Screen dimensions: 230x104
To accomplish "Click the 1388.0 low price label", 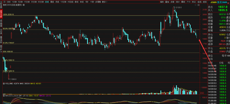I will (x=13, y=79).
